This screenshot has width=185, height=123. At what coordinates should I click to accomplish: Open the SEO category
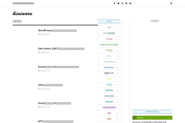point(109,56)
